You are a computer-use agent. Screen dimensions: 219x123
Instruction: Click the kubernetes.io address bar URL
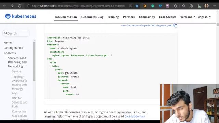click(x=78, y=6)
